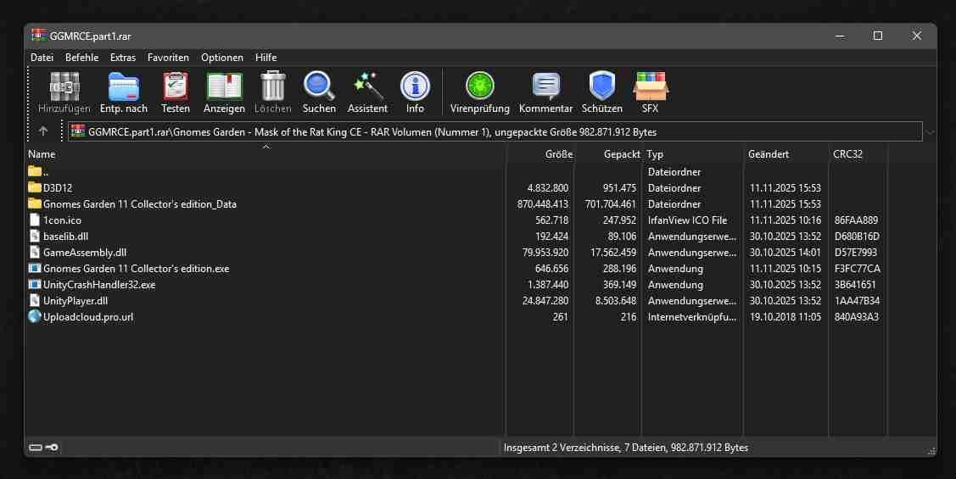Click date cell 19.10.2018 11:05
The image size is (956, 479).
point(785,317)
